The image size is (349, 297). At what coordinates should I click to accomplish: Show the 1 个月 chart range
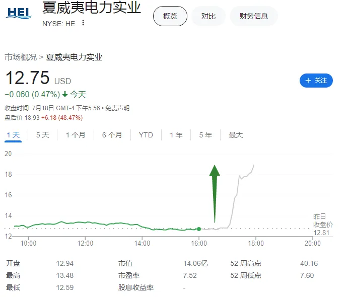tap(76, 135)
